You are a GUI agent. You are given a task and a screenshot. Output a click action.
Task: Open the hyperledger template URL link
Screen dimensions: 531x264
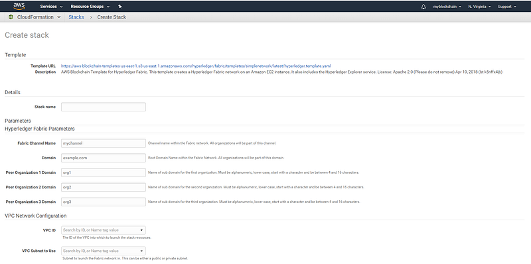pos(196,66)
